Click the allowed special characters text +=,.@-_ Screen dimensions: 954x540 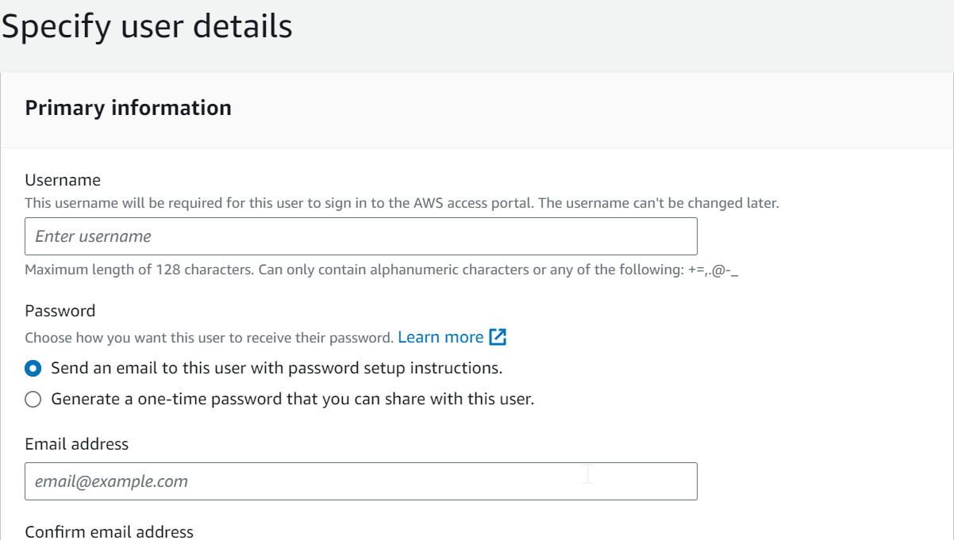pos(714,270)
